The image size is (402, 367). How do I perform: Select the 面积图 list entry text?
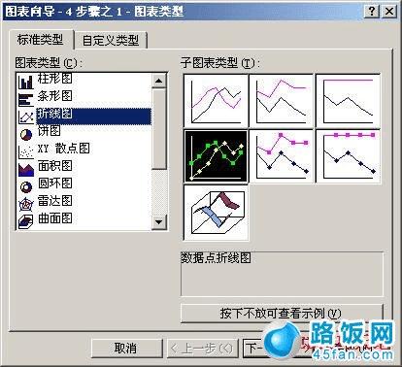click(x=55, y=166)
